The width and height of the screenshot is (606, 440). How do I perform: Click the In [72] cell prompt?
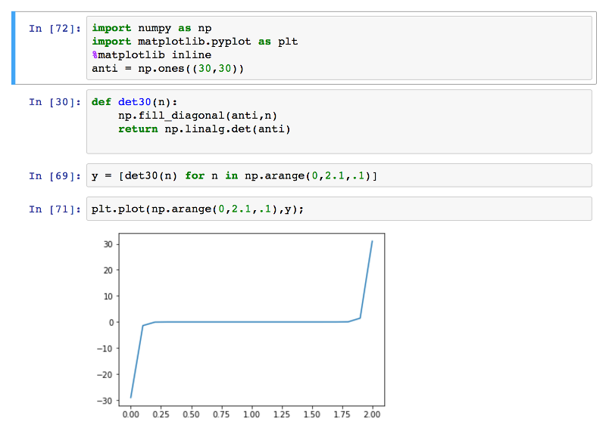click(55, 29)
